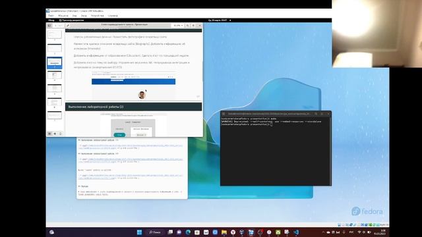Click the page number field in document viewer
This screenshot has height=237, width=422.
point(59,26)
